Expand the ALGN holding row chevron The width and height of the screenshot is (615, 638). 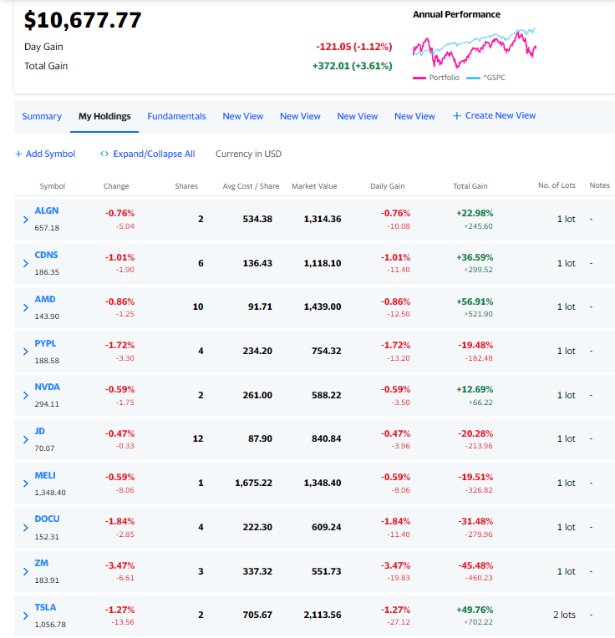tap(26, 220)
